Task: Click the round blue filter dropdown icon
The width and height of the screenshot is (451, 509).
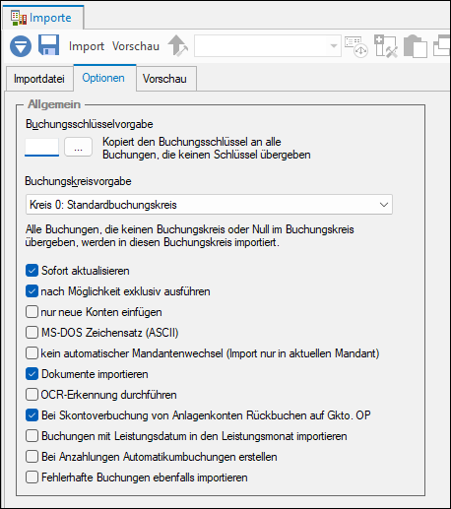Action: (x=21, y=46)
